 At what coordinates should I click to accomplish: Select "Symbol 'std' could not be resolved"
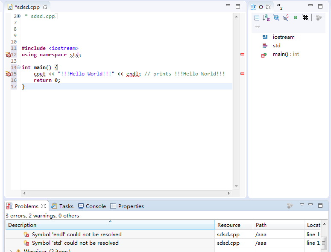coord(75,243)
